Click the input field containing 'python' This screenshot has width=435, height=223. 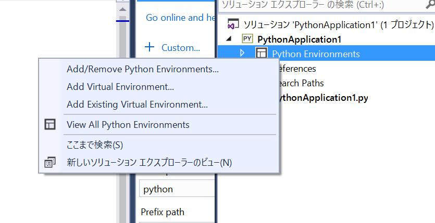click(x=177, y=189)
